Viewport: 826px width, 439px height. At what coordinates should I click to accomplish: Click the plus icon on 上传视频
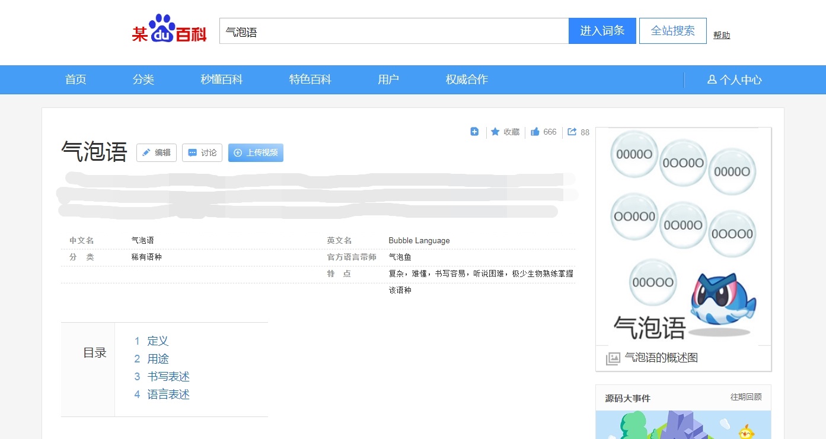pos(238,152)
